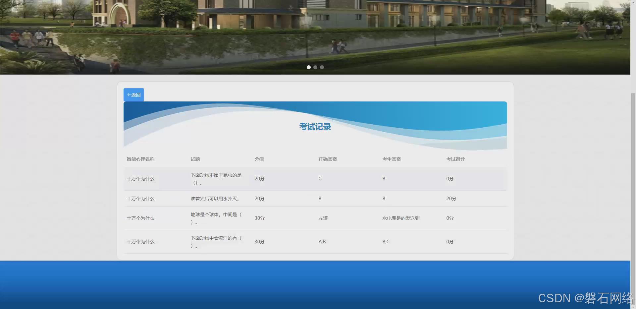Click the 返回 back button
This screenshot has width=636, height=309.
(x=133, y=95)
